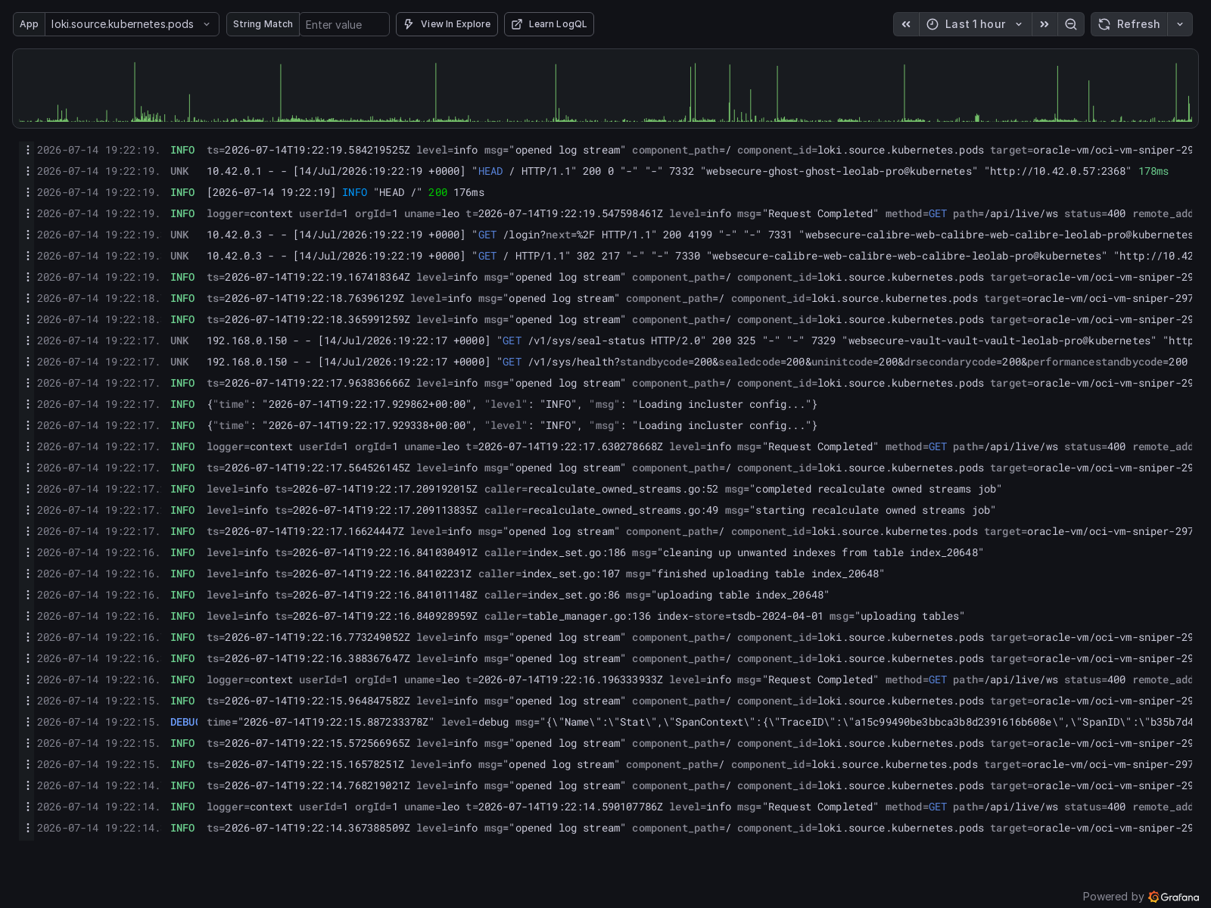Open the Last 1 hour time picker
The height and width of the screenshot is (908, 1211).
point(976,24)
